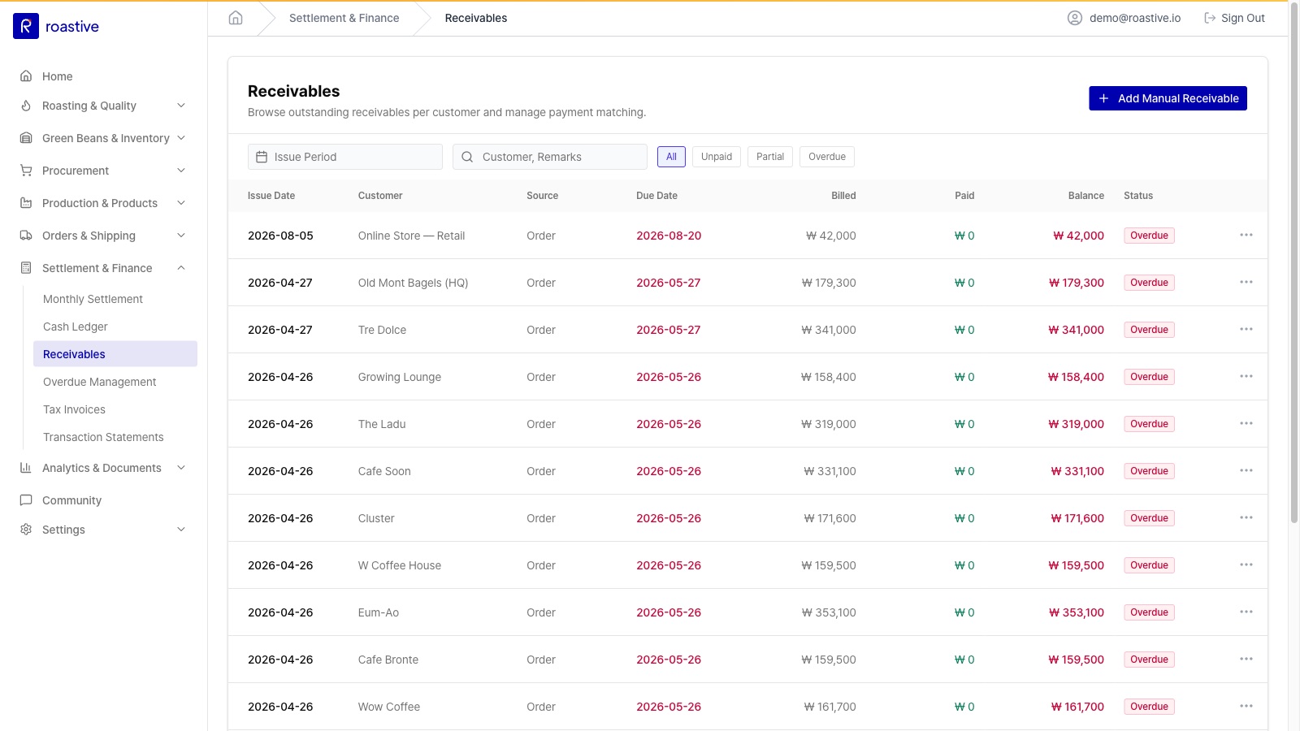This screenshot has width=1300, height=731.
Task: Filter receivables by Partial
Action: click(770, 157)
